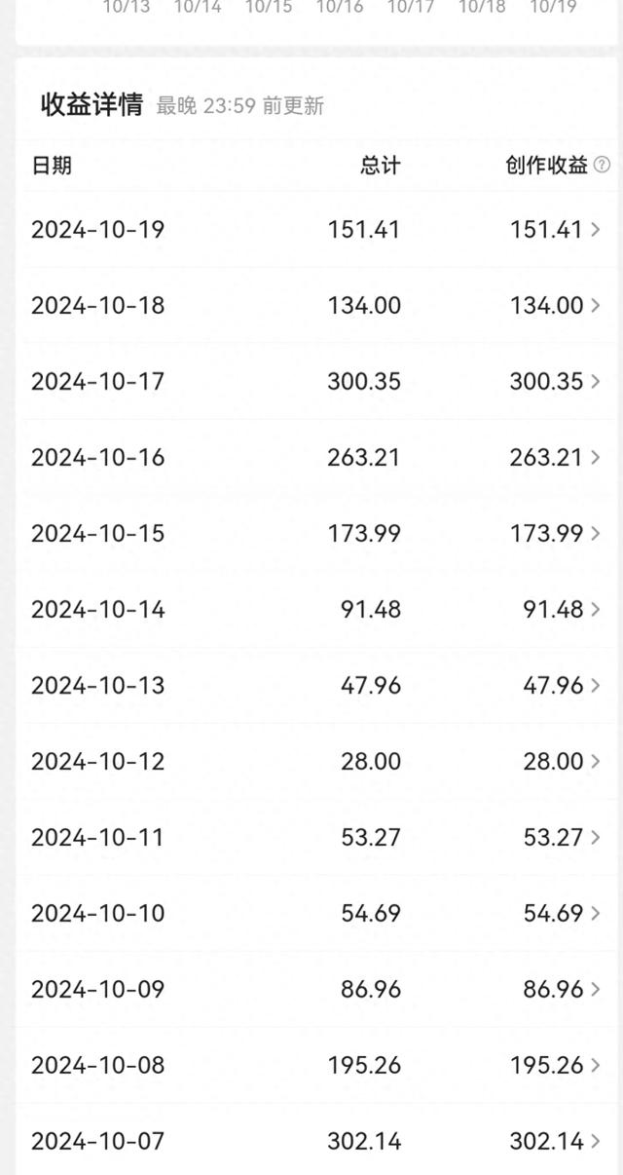Click the 195.26 total on 2024-10-08
Viewport: 623px width, 1175px height.
coord(364,1066)
